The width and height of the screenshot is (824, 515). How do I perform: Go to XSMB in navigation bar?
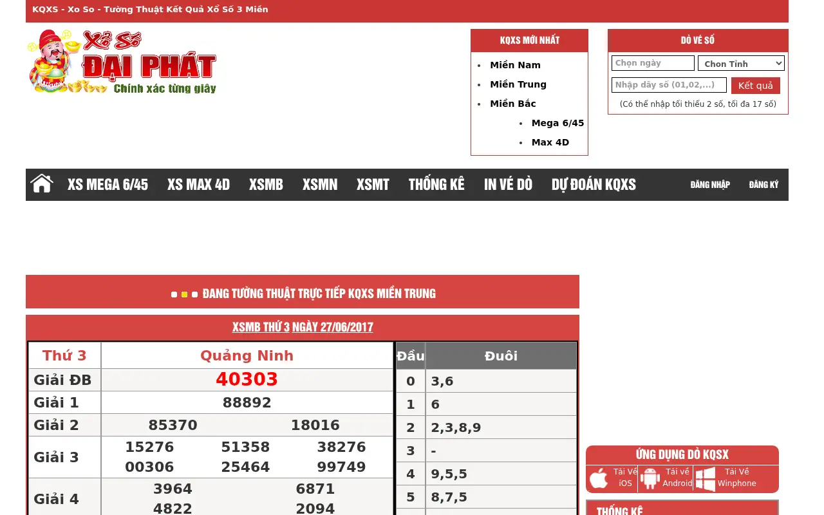[x=266, y=185]
